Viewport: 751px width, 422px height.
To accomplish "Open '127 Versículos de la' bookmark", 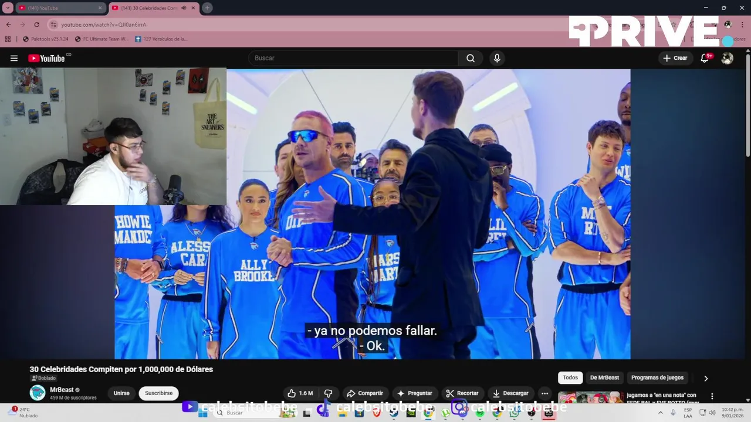I will pos(161,39).
